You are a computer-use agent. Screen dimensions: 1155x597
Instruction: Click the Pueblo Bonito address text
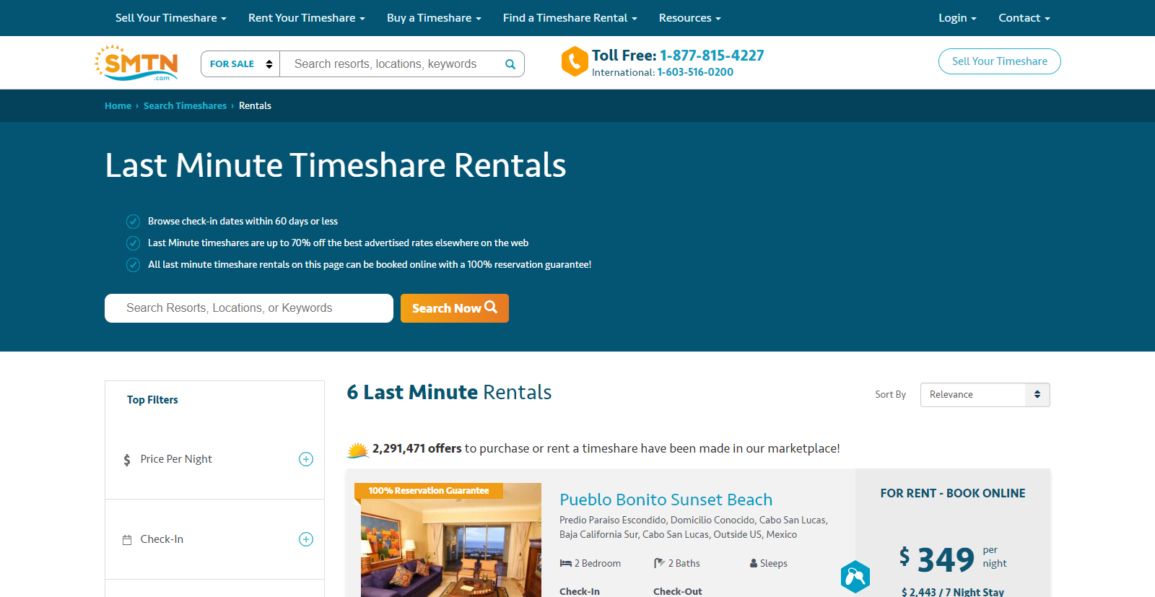[694, 528]
